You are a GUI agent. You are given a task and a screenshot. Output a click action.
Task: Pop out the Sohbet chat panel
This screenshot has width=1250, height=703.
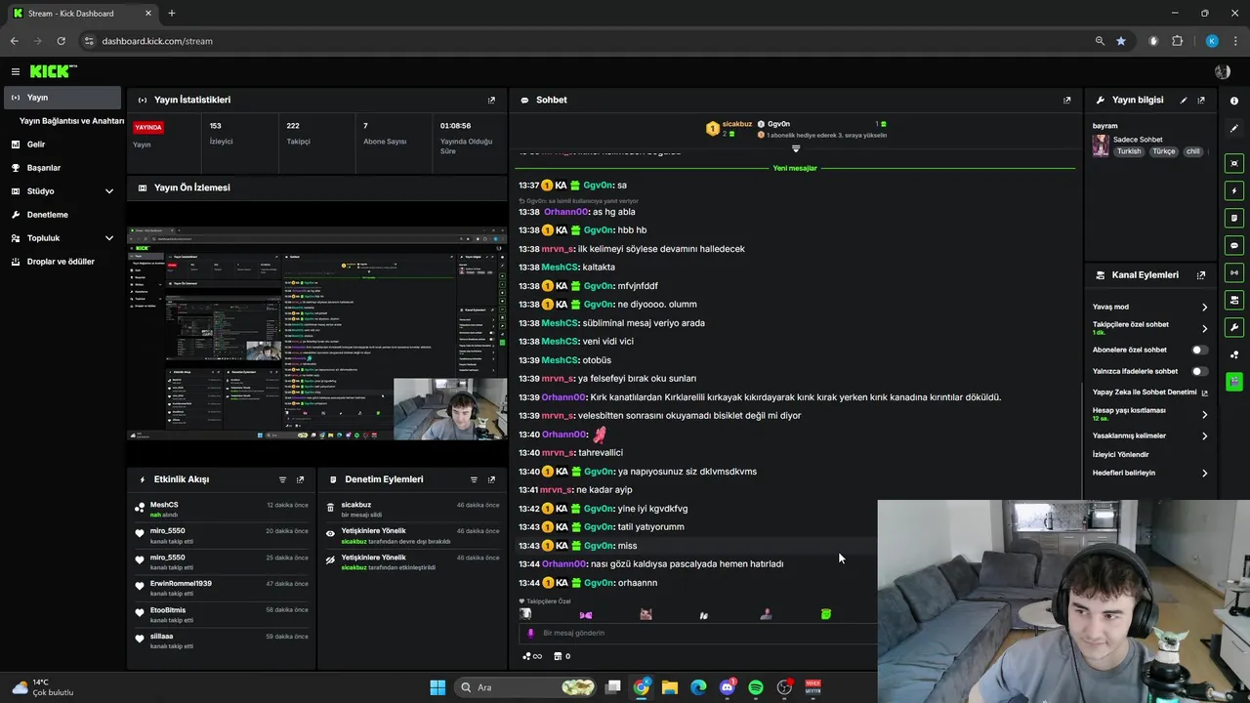pyautogui.click(x=1066, y=100)
